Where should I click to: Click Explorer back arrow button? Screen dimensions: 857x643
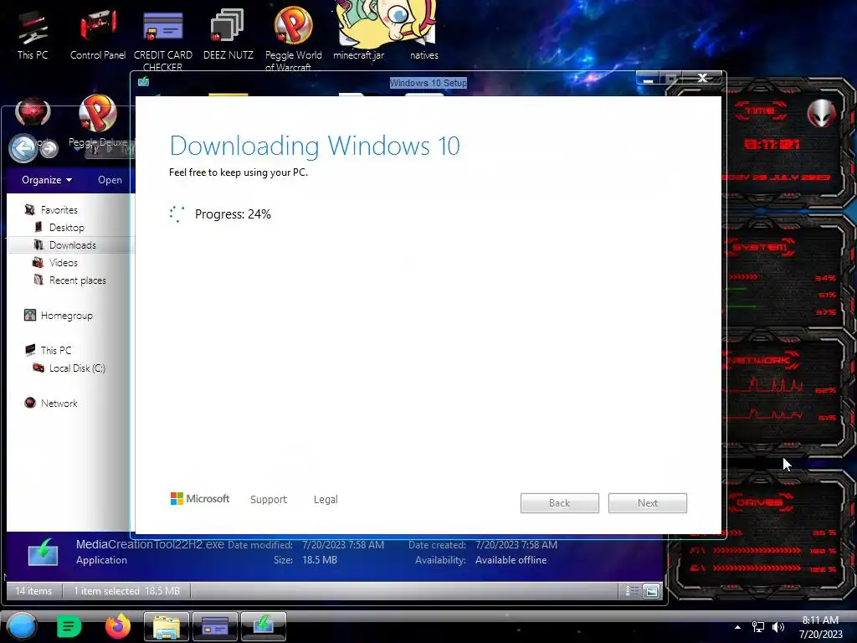coord(23,147)
